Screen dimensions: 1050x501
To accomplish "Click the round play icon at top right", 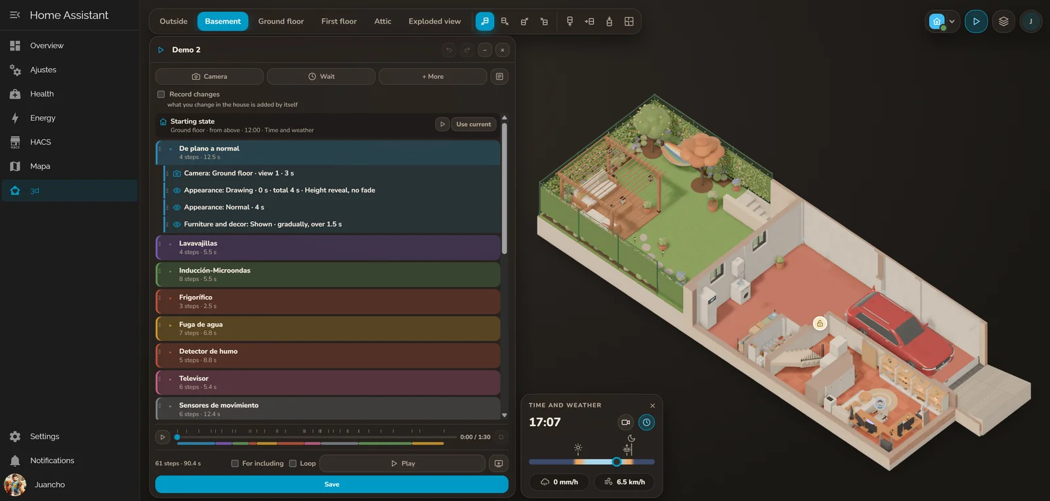I will (976, 21).
